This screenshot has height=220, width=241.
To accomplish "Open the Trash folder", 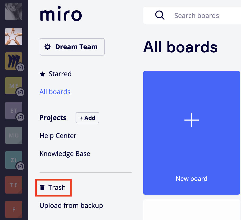I will pos(57,187).
